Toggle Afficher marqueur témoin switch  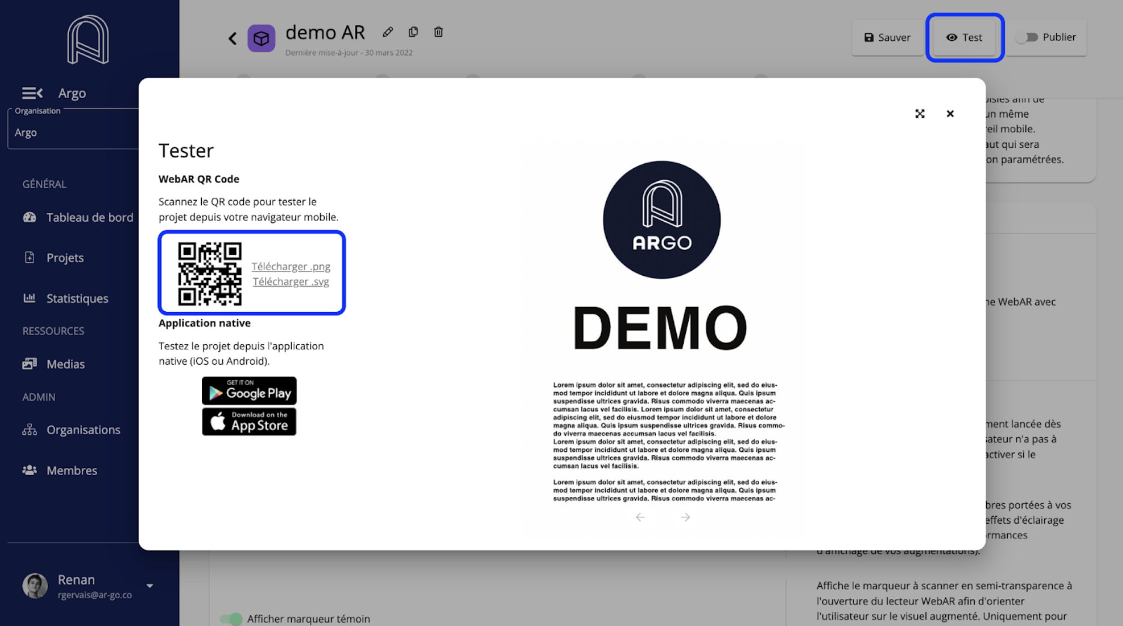point(231,618)
